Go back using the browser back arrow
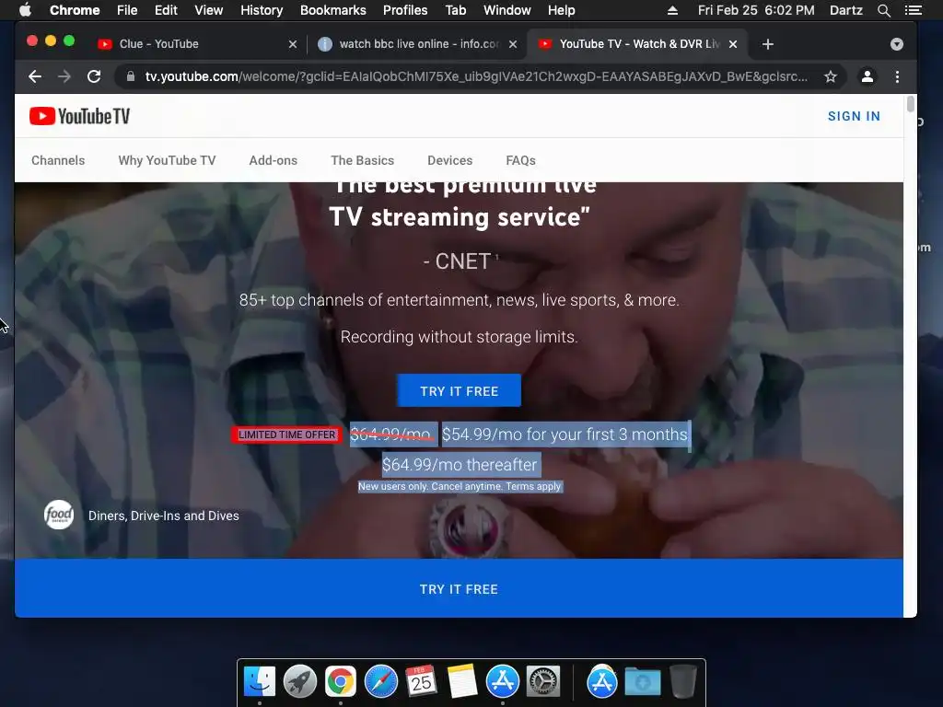Viewport: 943px width, 707px height. pyautogui.click(x=35, y=76)
